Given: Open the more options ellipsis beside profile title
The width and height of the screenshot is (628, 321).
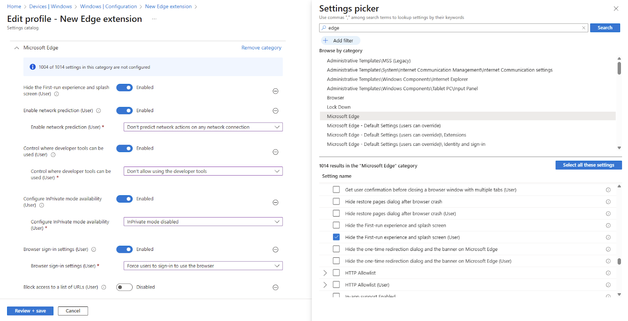Looking at the screenshot, I should [154, 19].
